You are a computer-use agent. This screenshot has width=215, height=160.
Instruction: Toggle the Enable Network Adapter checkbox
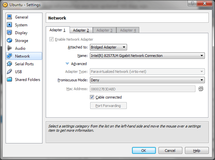point(51,39)
